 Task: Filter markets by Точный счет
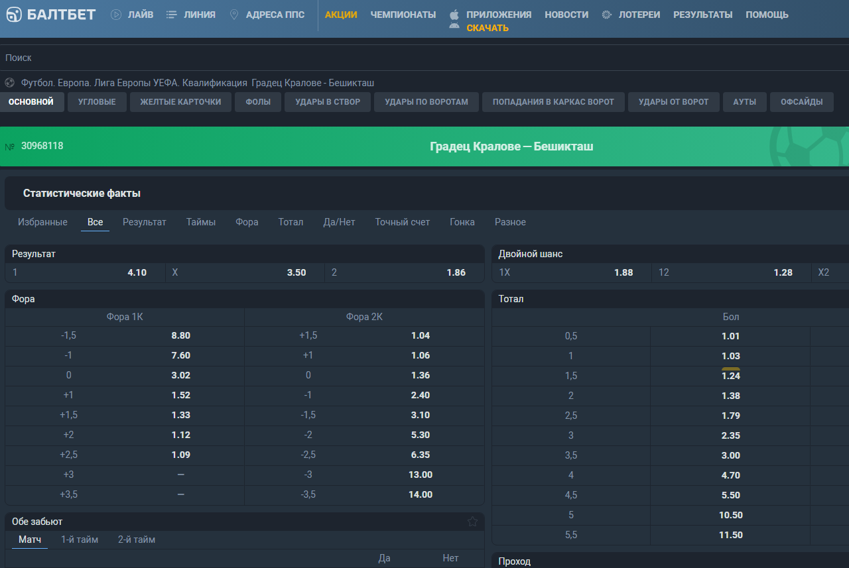click(403, 222)
